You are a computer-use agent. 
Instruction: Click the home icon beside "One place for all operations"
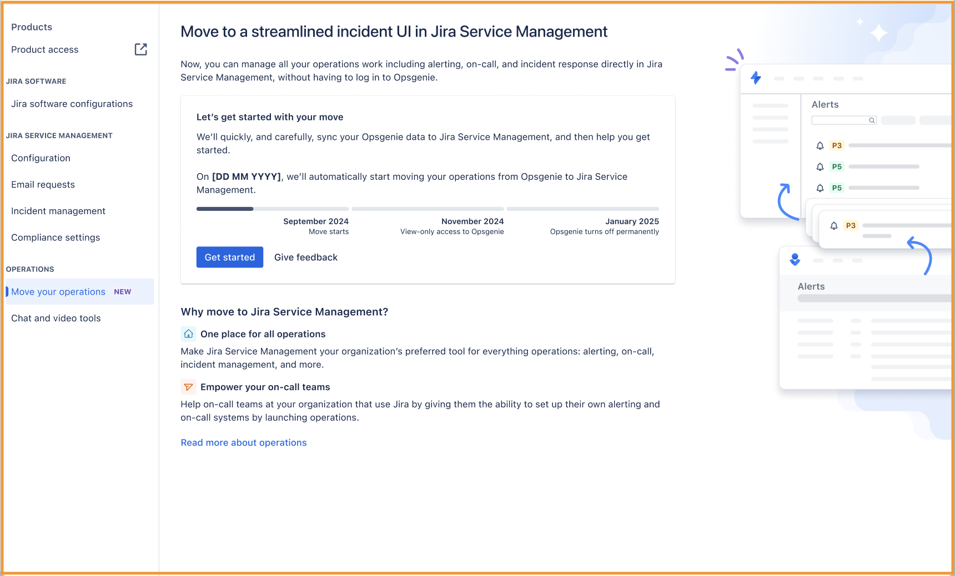[x=188, y=334]
